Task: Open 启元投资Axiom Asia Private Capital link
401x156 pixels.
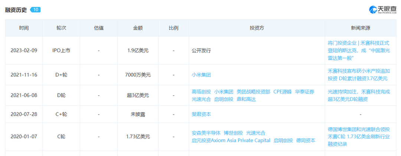Action: (231, 140)
